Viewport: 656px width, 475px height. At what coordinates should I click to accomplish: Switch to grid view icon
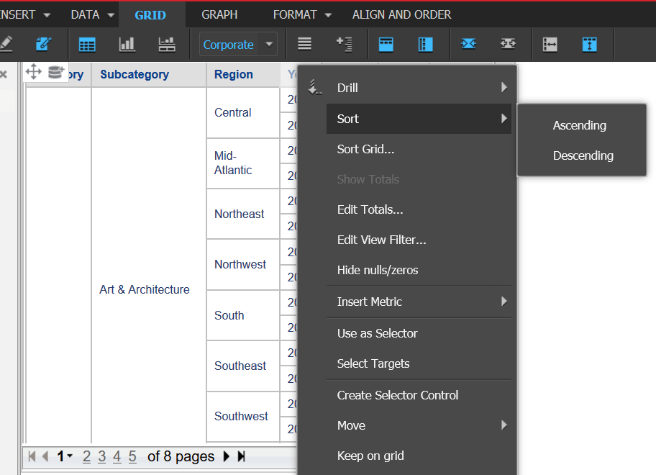click(x=87, y=45)
